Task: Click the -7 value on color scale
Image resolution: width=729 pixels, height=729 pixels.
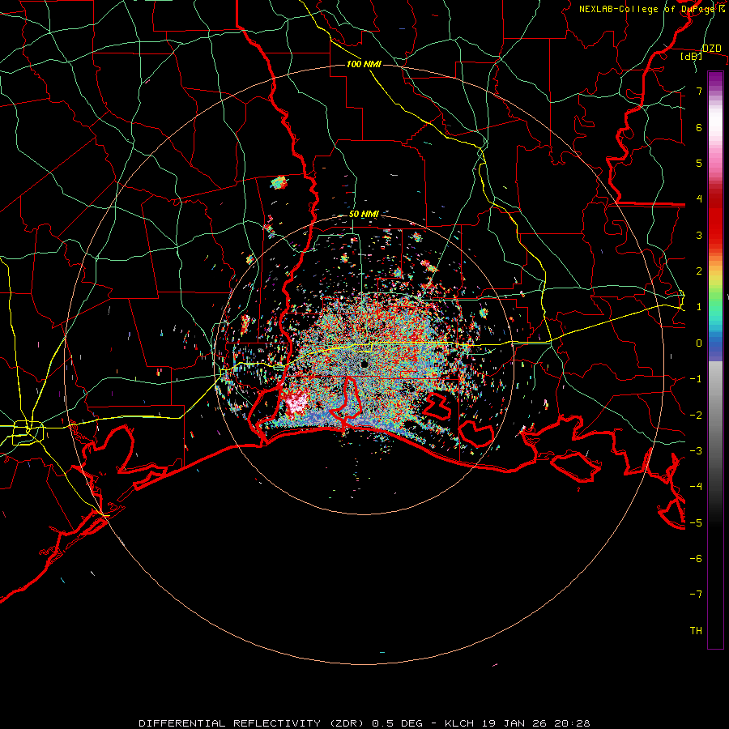Action: pos(696,595)
